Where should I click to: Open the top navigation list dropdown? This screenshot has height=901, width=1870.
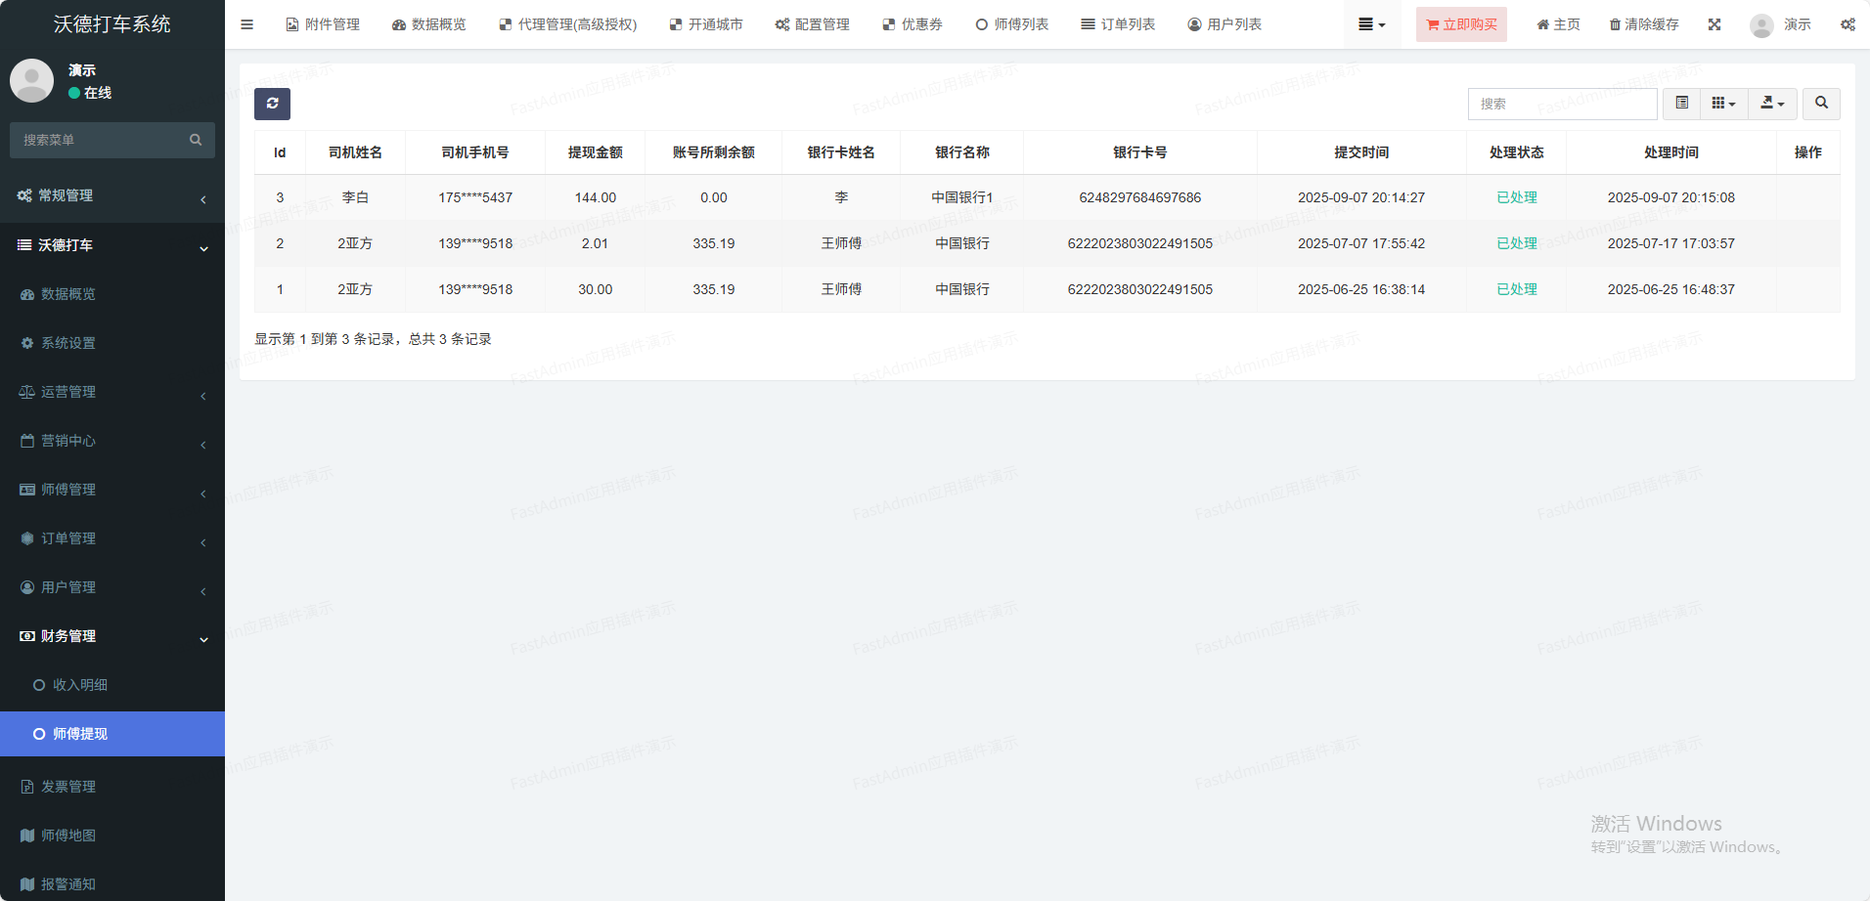pyautogui.click(x=1371, y=24)
